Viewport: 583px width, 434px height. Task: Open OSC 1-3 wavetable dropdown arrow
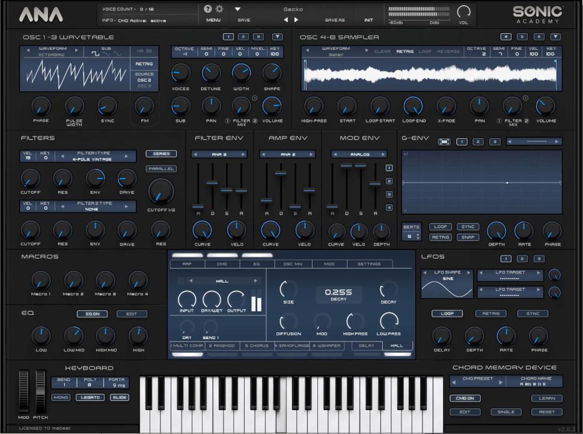[277, 37]
